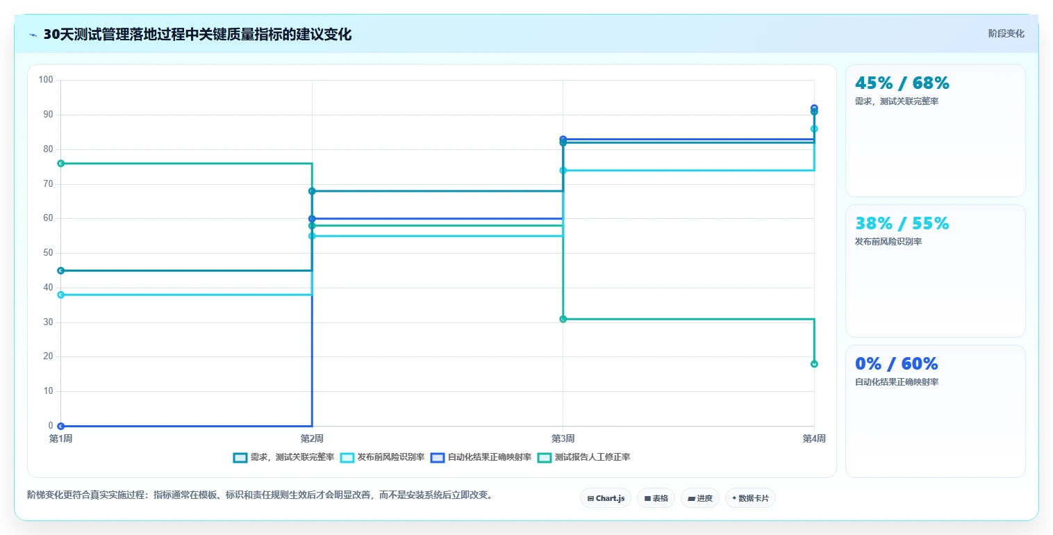Toggle the 自动化结果正确映射率 legend item
Image resolution: width=1053 pixels, height=535 pixels.
(481, 457)
